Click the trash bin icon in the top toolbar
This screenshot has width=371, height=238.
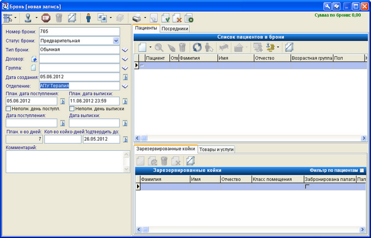tap(59, 18)
